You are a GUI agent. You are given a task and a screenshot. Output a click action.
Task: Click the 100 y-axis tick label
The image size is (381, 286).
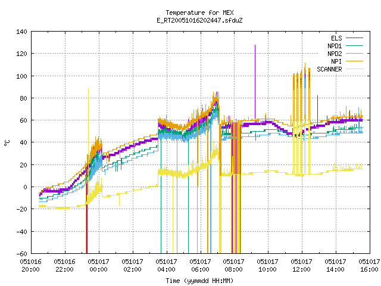(x=21, y=76)
